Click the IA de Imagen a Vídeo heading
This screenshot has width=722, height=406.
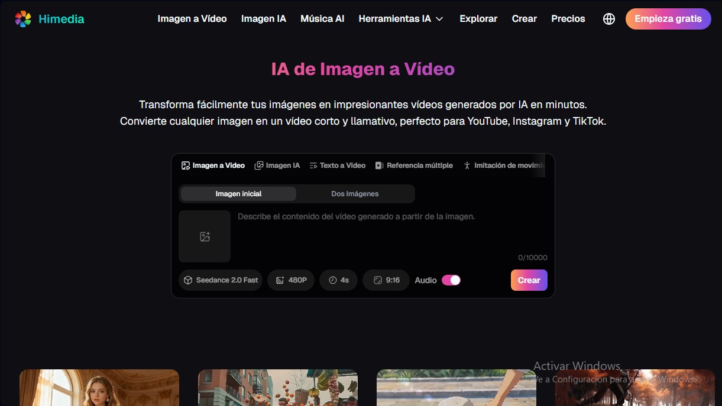(363, 69)
